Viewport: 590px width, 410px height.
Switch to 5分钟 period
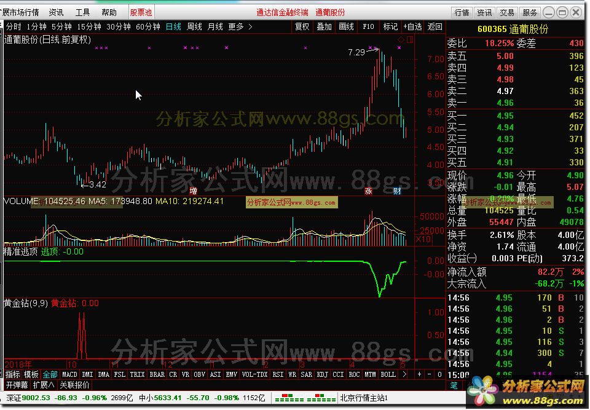tap(61, 26)
